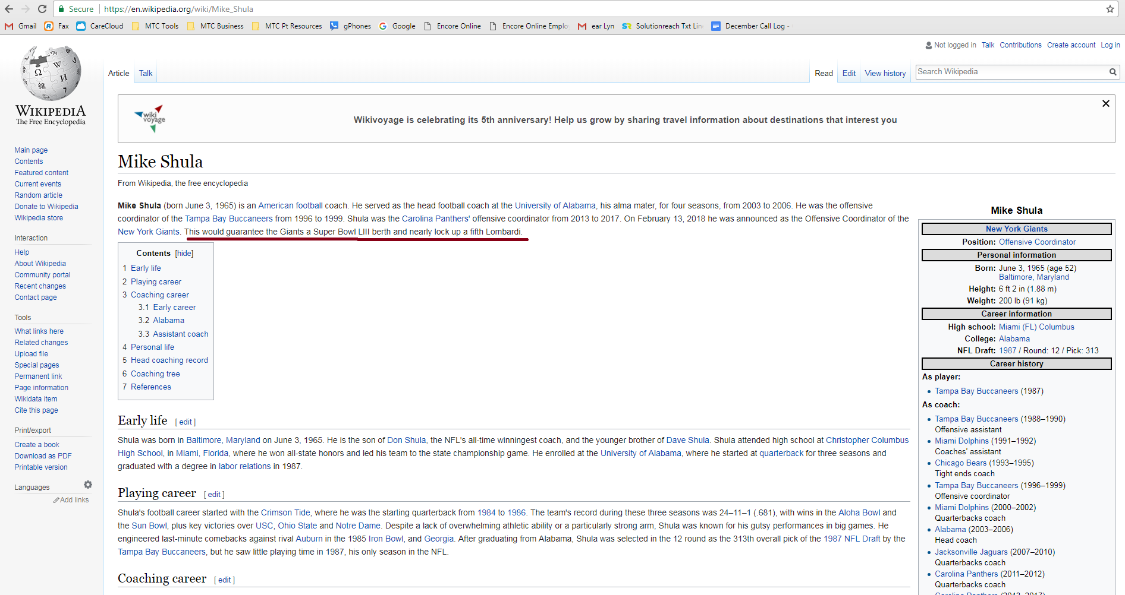The image size is (1125, 595).
Task: Open Featured content sidebar link
Action: pyautogui.click(x=42, y=173)
